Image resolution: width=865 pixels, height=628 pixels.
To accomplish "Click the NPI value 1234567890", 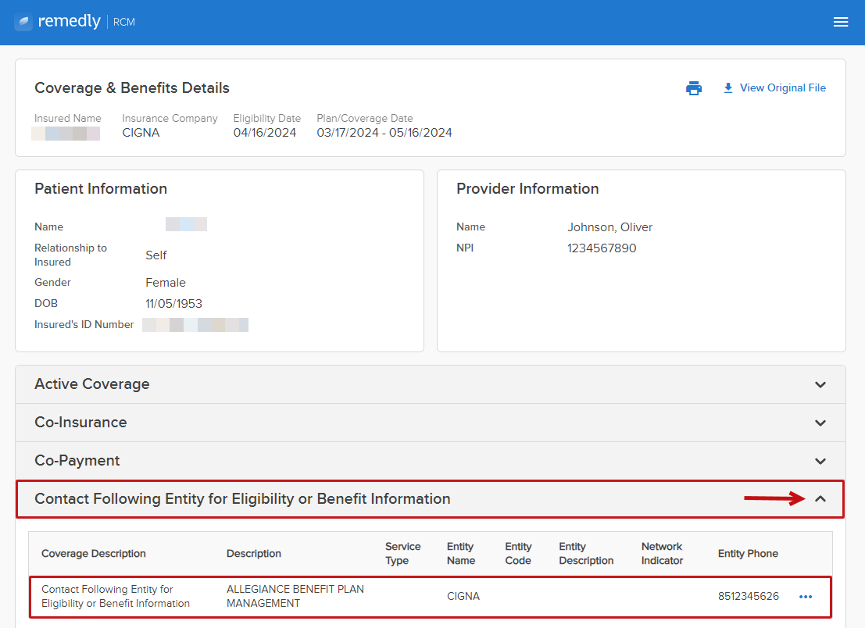I will click(602, 248).
